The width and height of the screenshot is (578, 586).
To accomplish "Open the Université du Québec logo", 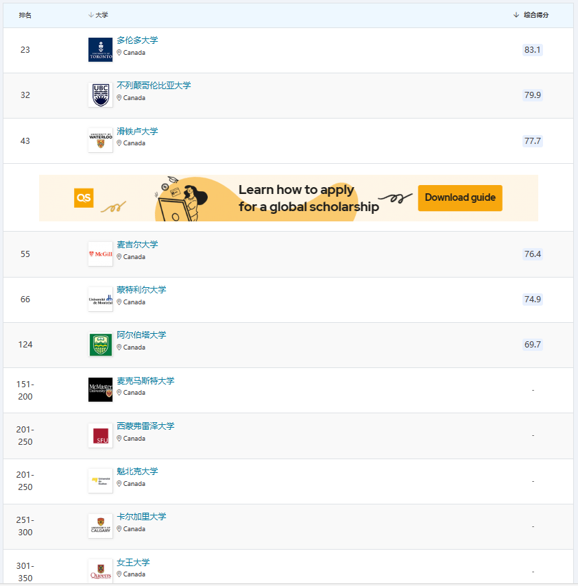I will point(100,480).
